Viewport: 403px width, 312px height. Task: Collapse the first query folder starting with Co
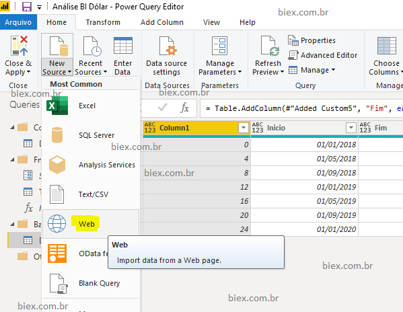12,127
